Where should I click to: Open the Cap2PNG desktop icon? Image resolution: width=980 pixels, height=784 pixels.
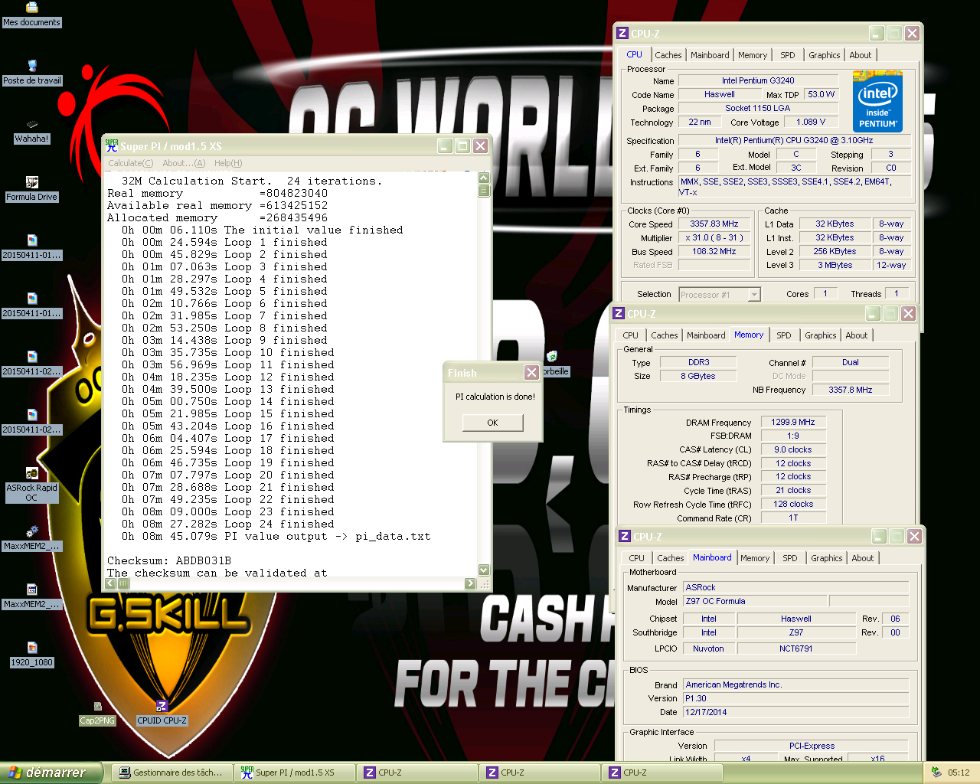pos(97,713)
